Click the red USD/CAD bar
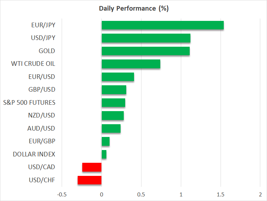This screenshot has height=201, width=267. click(x=92, y=167)
